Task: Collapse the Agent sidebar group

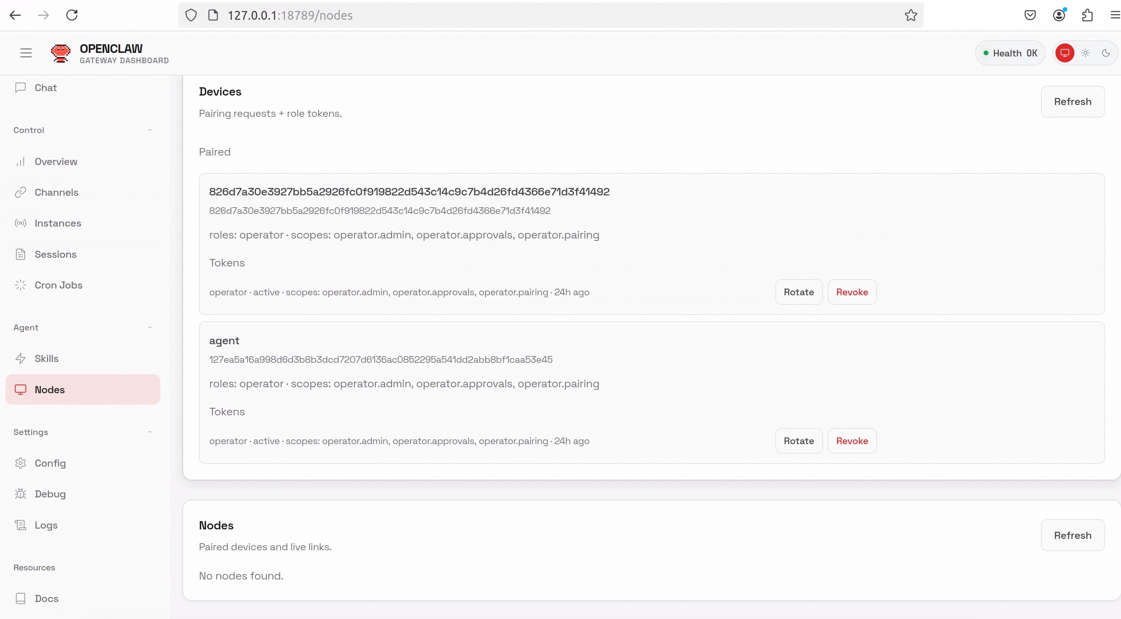Action: (150, 327)
